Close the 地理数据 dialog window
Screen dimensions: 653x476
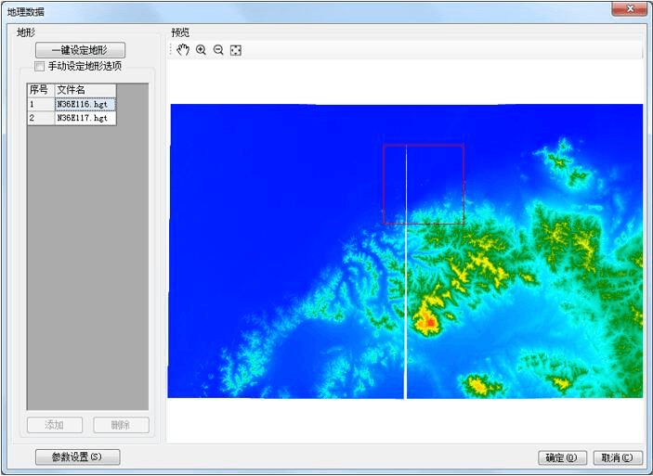(629, 9)
